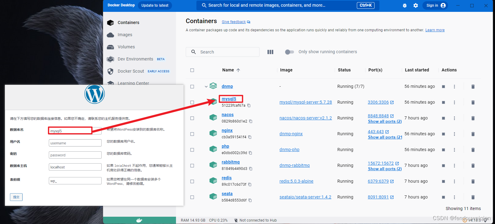
Task: Delete the php container
Action: click(473, 150)
